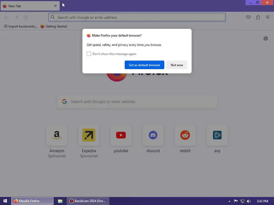This screenshot has width=274, height=205.
Task: Open Getting Started bookmark
Action: point(54,26)
